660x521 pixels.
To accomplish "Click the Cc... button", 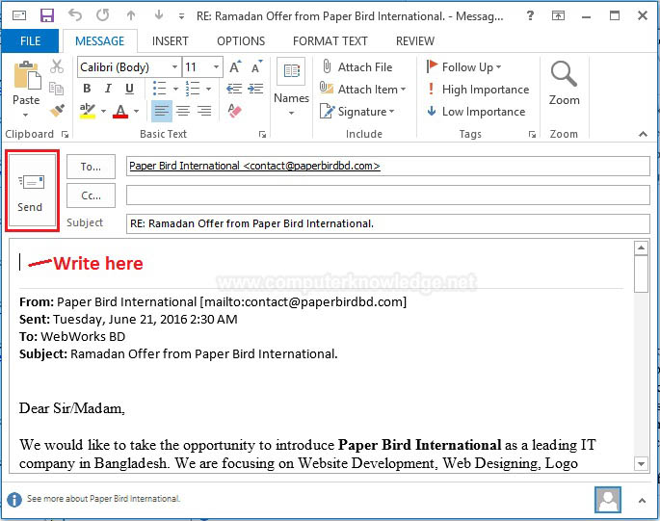I will [x=91, y=195].
